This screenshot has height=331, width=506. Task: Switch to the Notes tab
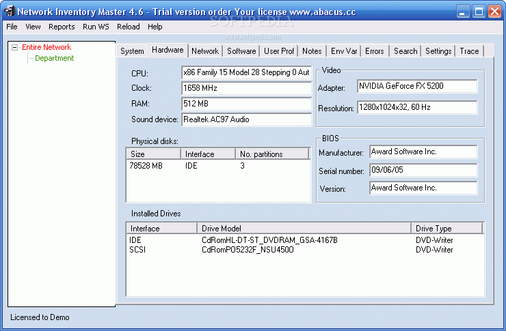point(312,51)
